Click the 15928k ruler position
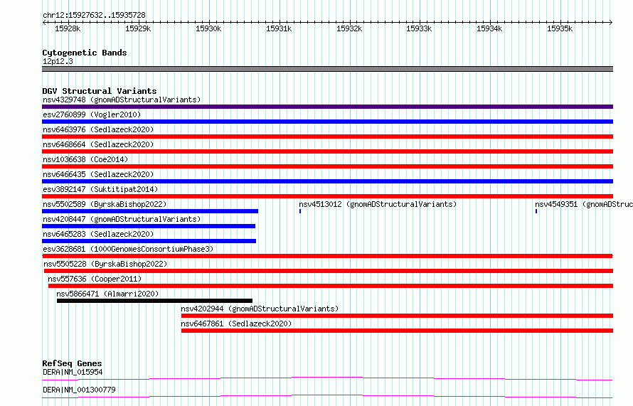 coord(68,28)
